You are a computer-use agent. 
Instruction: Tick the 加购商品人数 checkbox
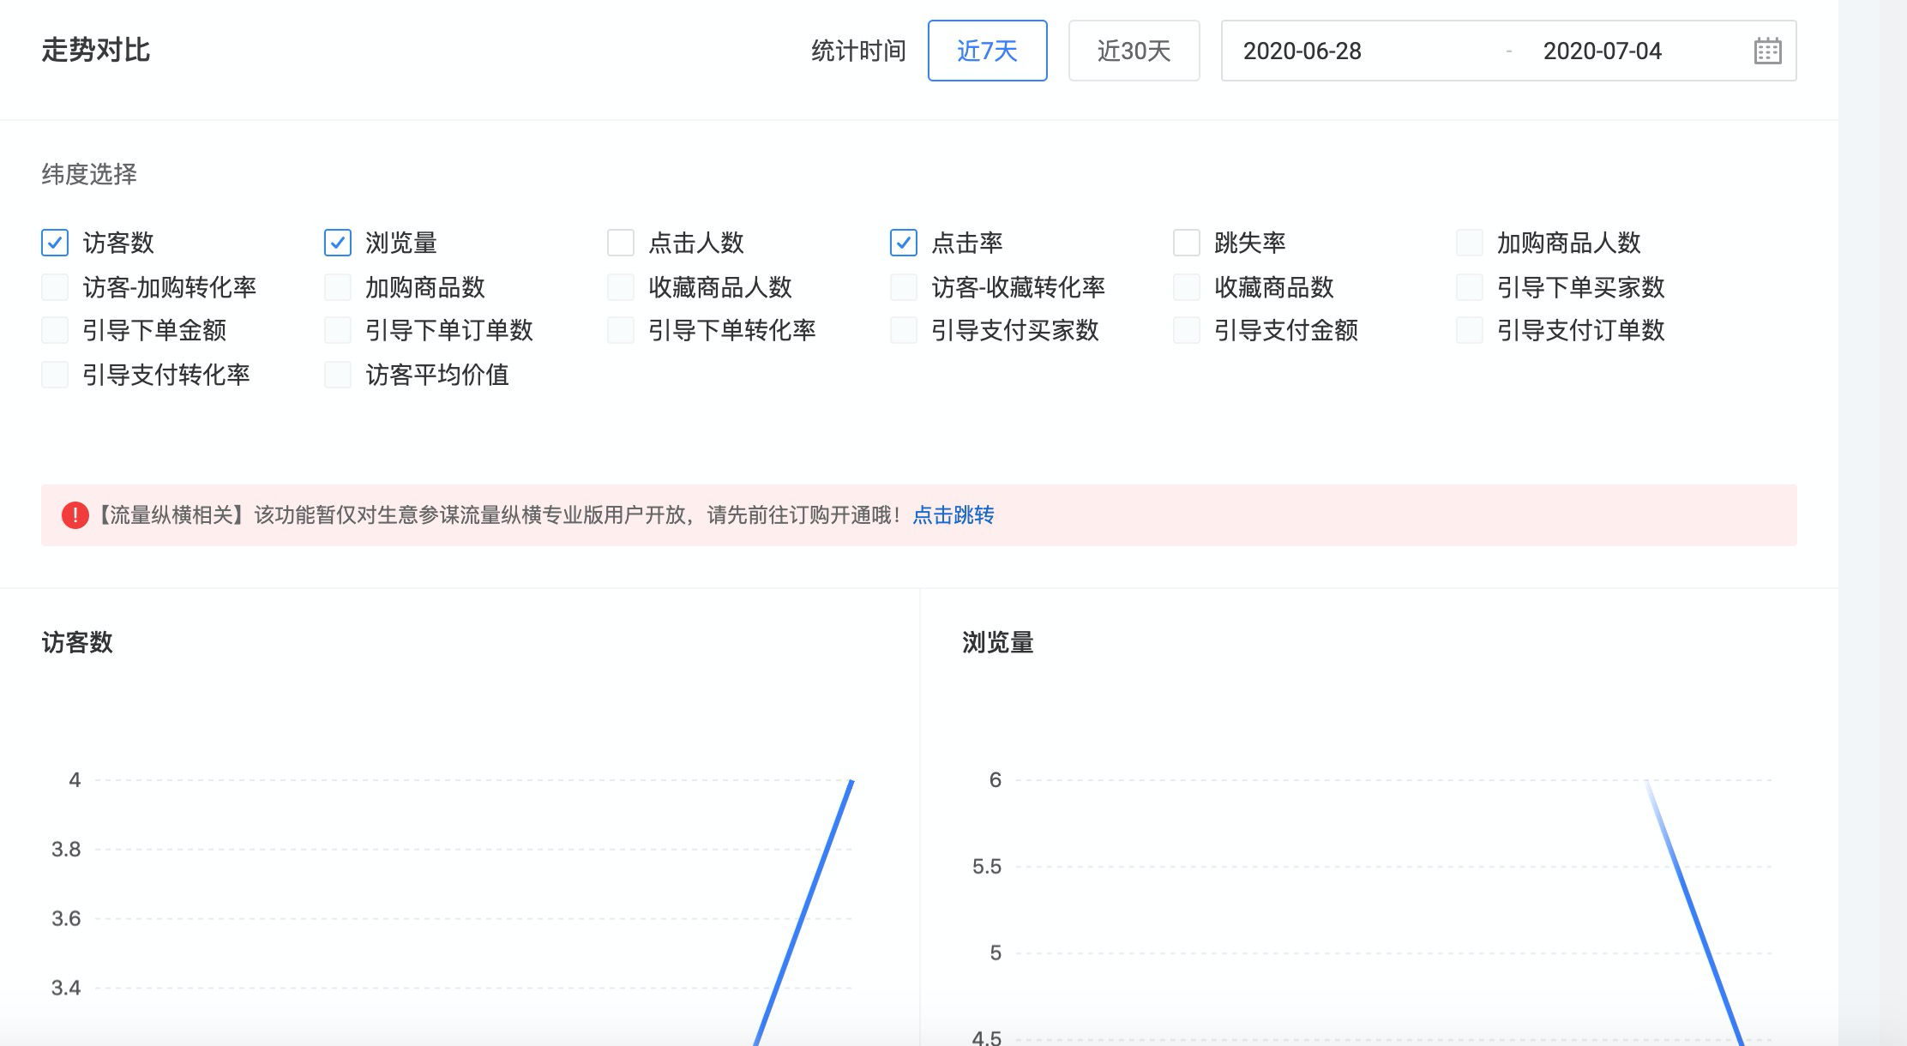click(1470, 243)
